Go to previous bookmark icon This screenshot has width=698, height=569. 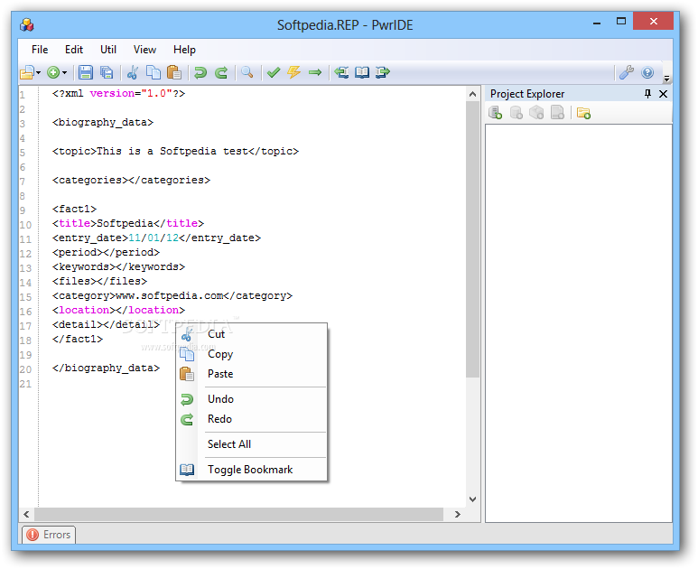[x=341, y=72]
